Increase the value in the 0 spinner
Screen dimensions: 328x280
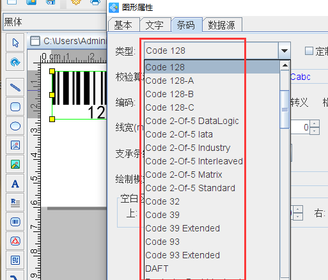click(x=315, y=123)
